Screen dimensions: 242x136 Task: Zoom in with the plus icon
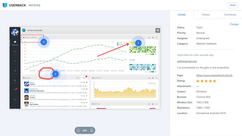92,130
